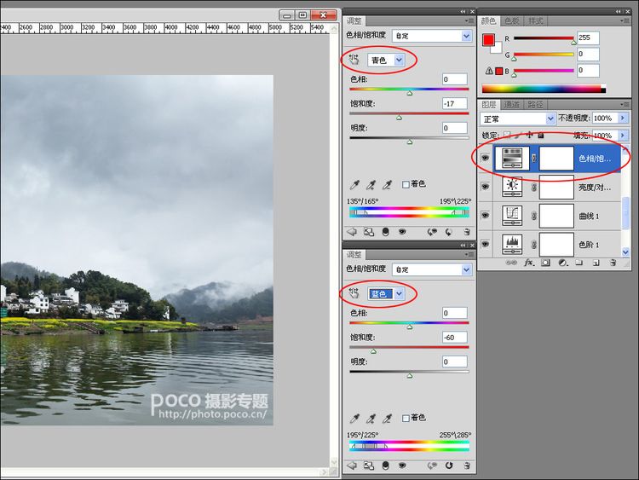
Task: Click the R channel slider in Color panel
Action: coord(544,38)
